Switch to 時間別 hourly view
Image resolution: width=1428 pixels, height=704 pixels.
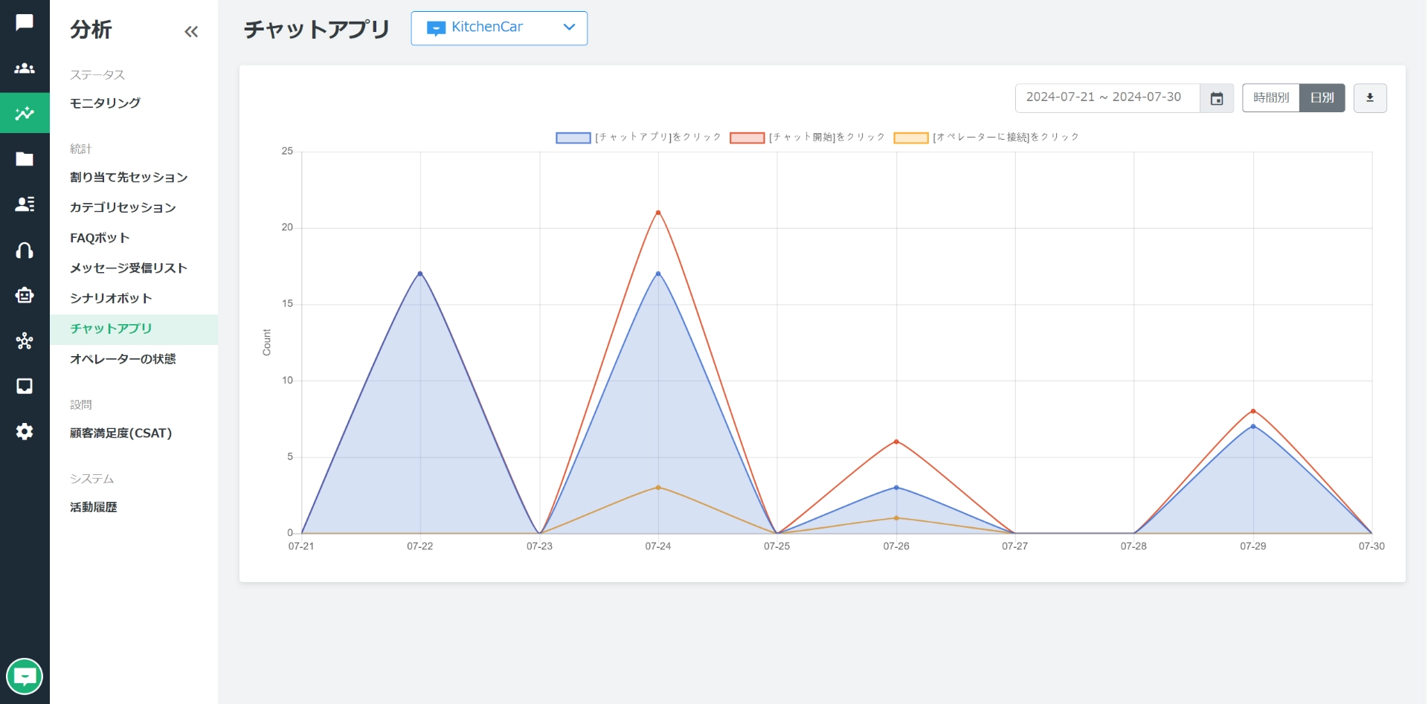[1271, 98]
